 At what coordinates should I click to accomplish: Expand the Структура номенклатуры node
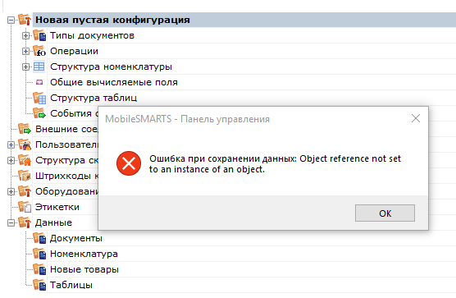25,67
